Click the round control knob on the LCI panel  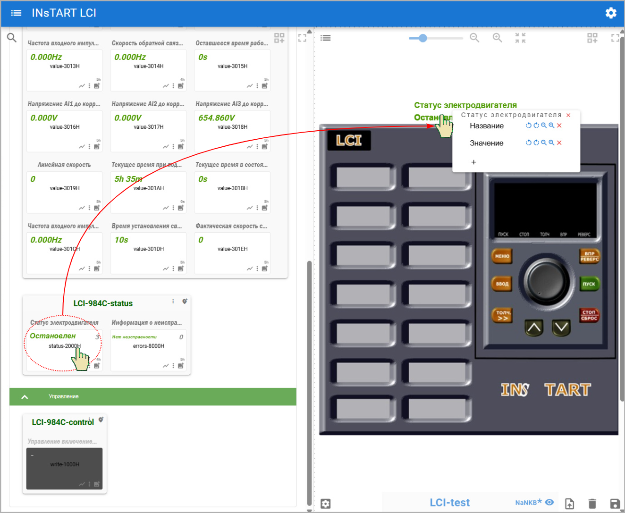(x=547, y=281)
